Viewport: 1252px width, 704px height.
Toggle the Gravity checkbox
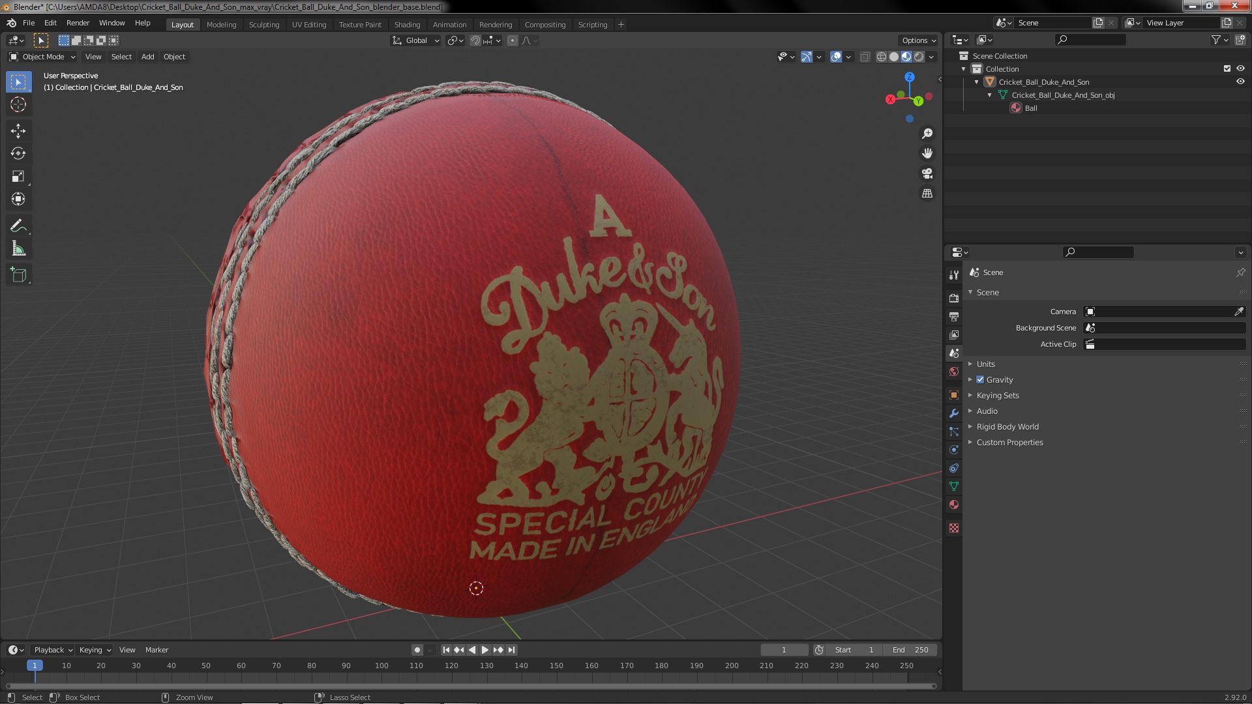pos(980,379)
